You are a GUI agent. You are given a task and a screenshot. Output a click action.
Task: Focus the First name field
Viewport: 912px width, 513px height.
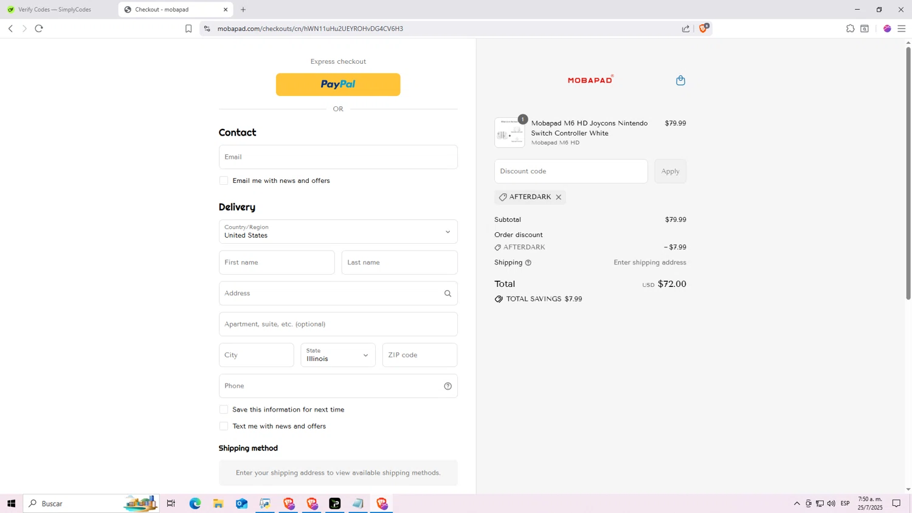click(x=277, y=263)
